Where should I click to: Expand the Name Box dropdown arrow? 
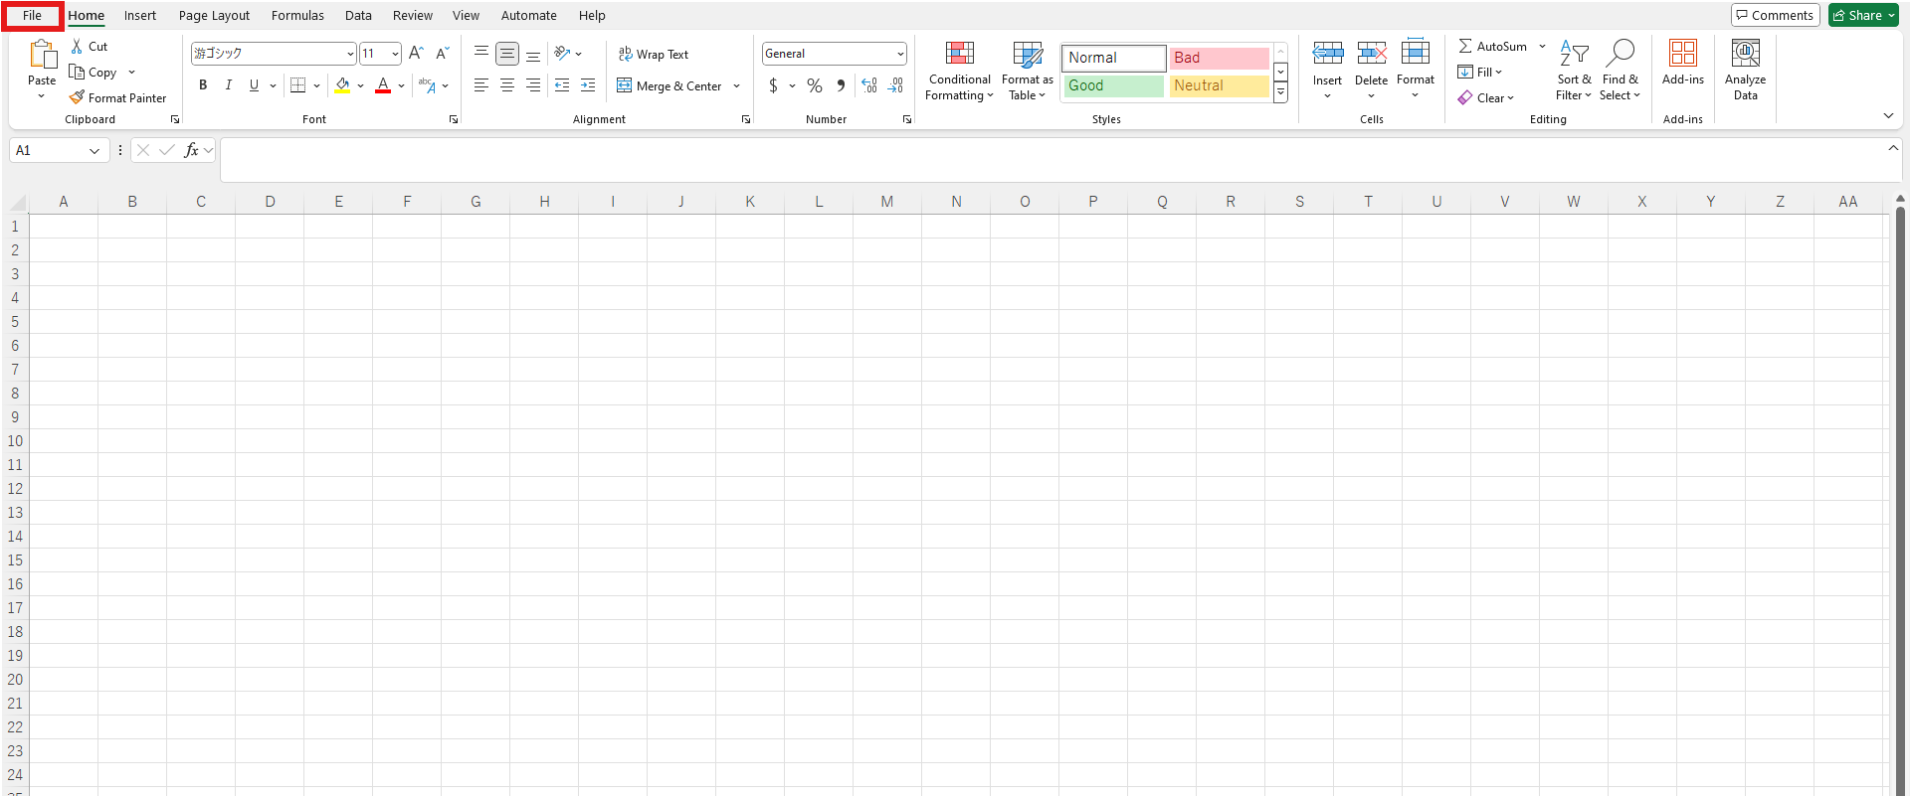(95, 151)
